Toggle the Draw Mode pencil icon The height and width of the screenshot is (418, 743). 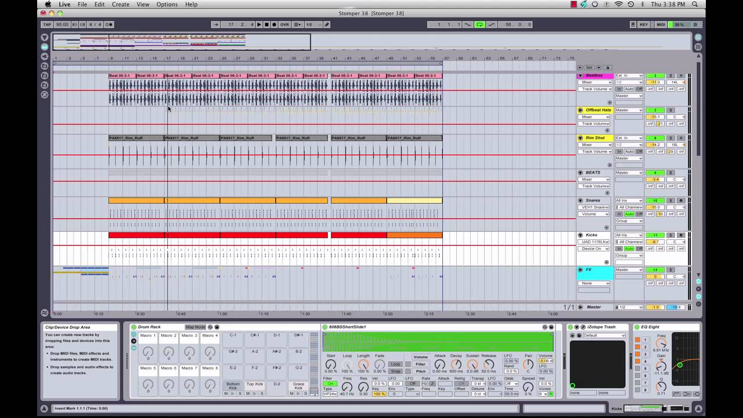[x=327, y=24]
